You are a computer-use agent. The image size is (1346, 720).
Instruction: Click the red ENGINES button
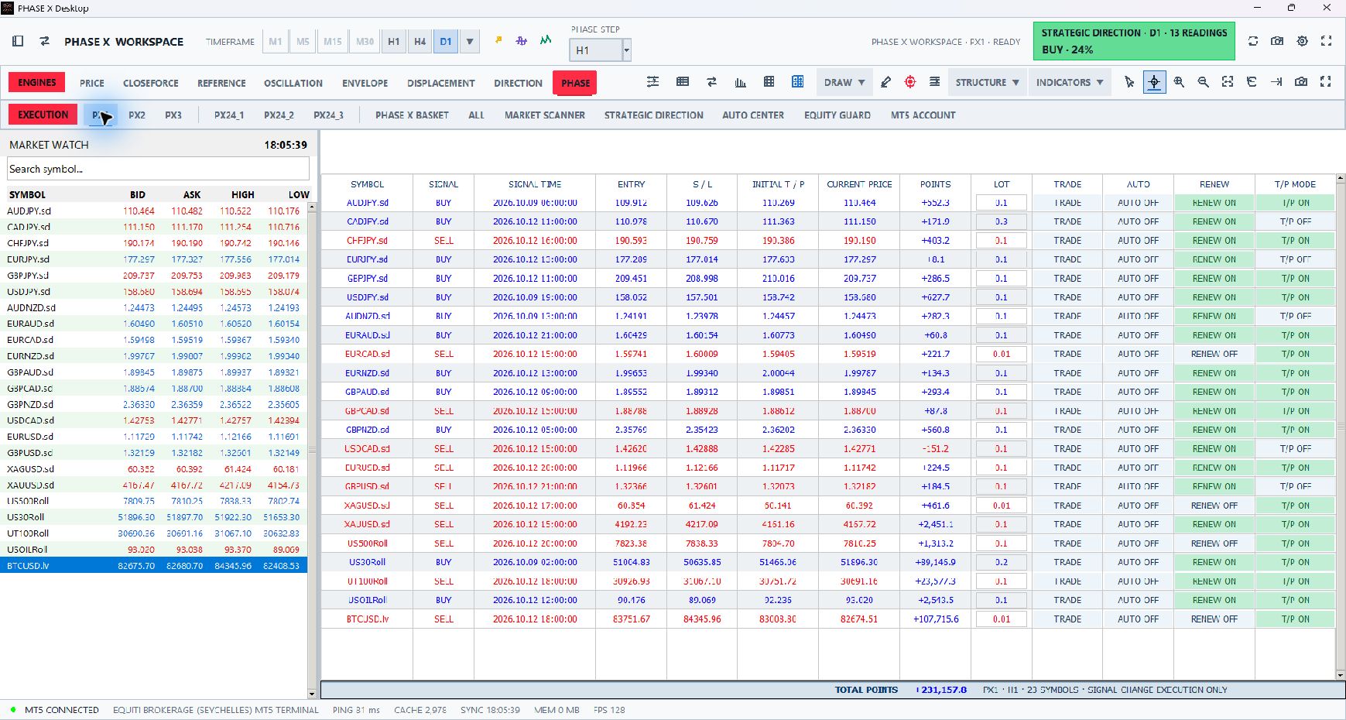tap(37, 82)
